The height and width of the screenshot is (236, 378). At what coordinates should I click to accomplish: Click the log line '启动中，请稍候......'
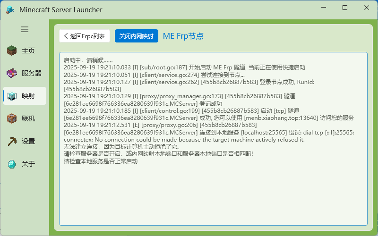(x=88, y=60)
